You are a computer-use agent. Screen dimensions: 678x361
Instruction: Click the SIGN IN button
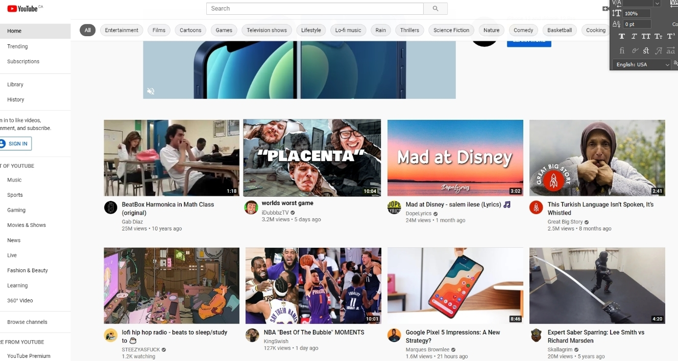tap(15, 144)
